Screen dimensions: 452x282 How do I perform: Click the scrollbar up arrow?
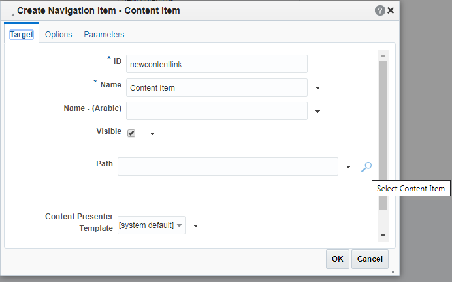(383, 55)
